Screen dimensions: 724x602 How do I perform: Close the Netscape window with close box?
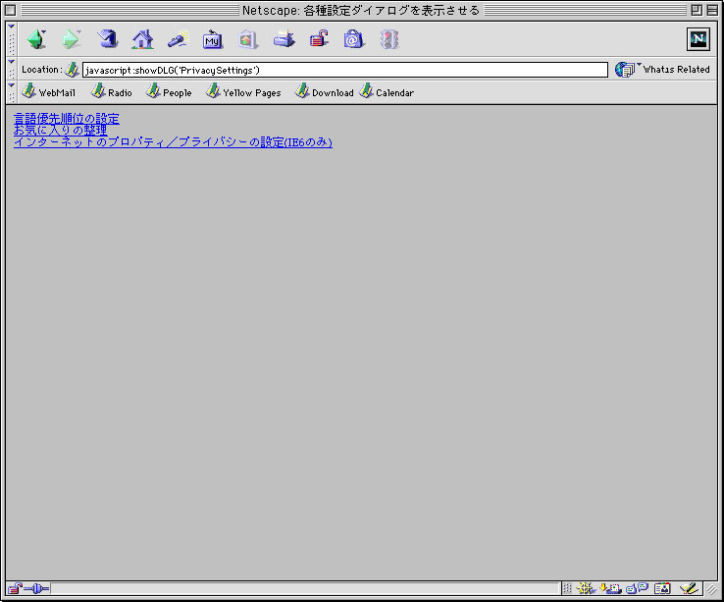[10, 10]
